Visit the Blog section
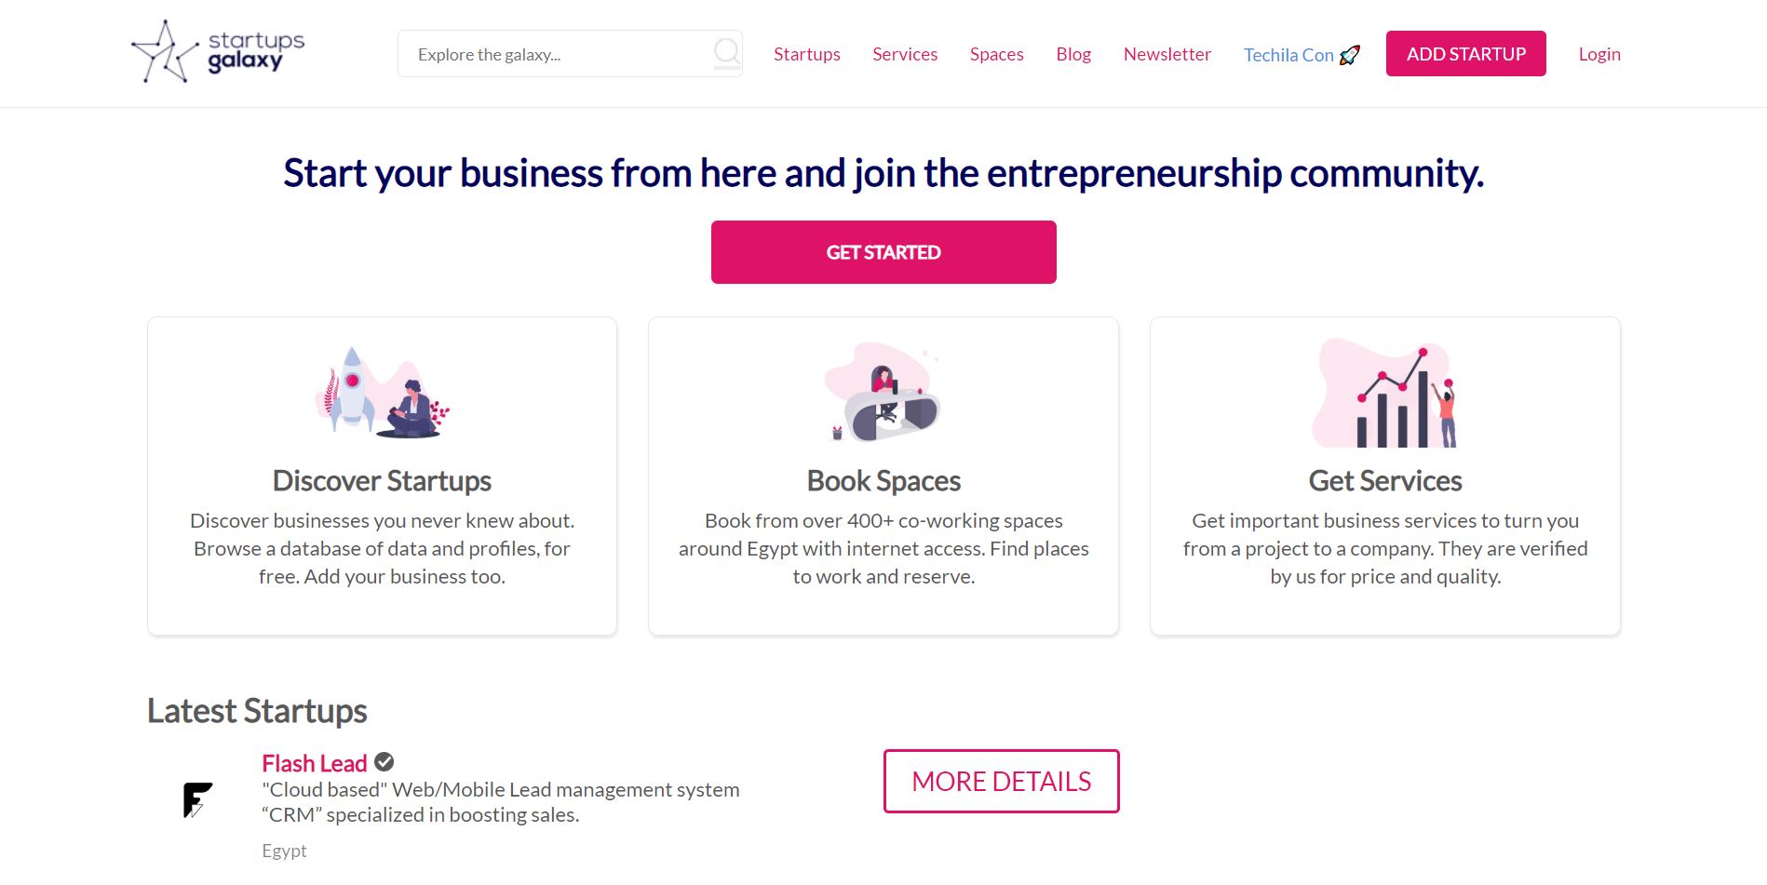 click(x=1072, y=54)
